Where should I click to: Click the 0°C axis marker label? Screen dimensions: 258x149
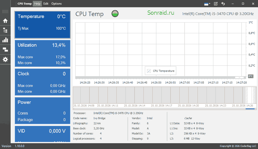[251, 76]
